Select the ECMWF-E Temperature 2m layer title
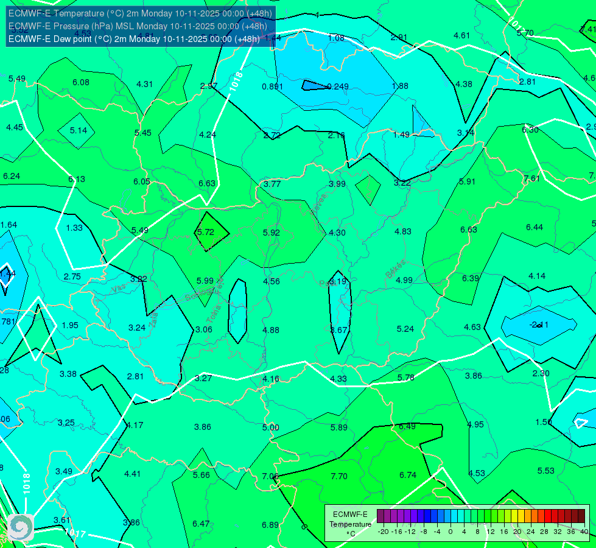This screenshot has height=548, width=596. (x=140, y=13)
